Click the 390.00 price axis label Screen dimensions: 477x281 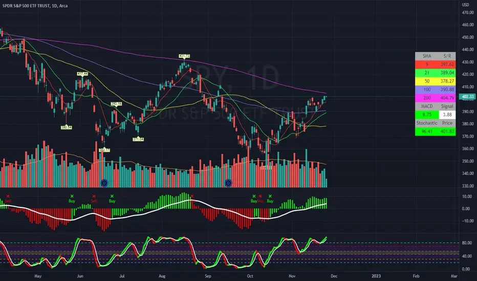468,111
